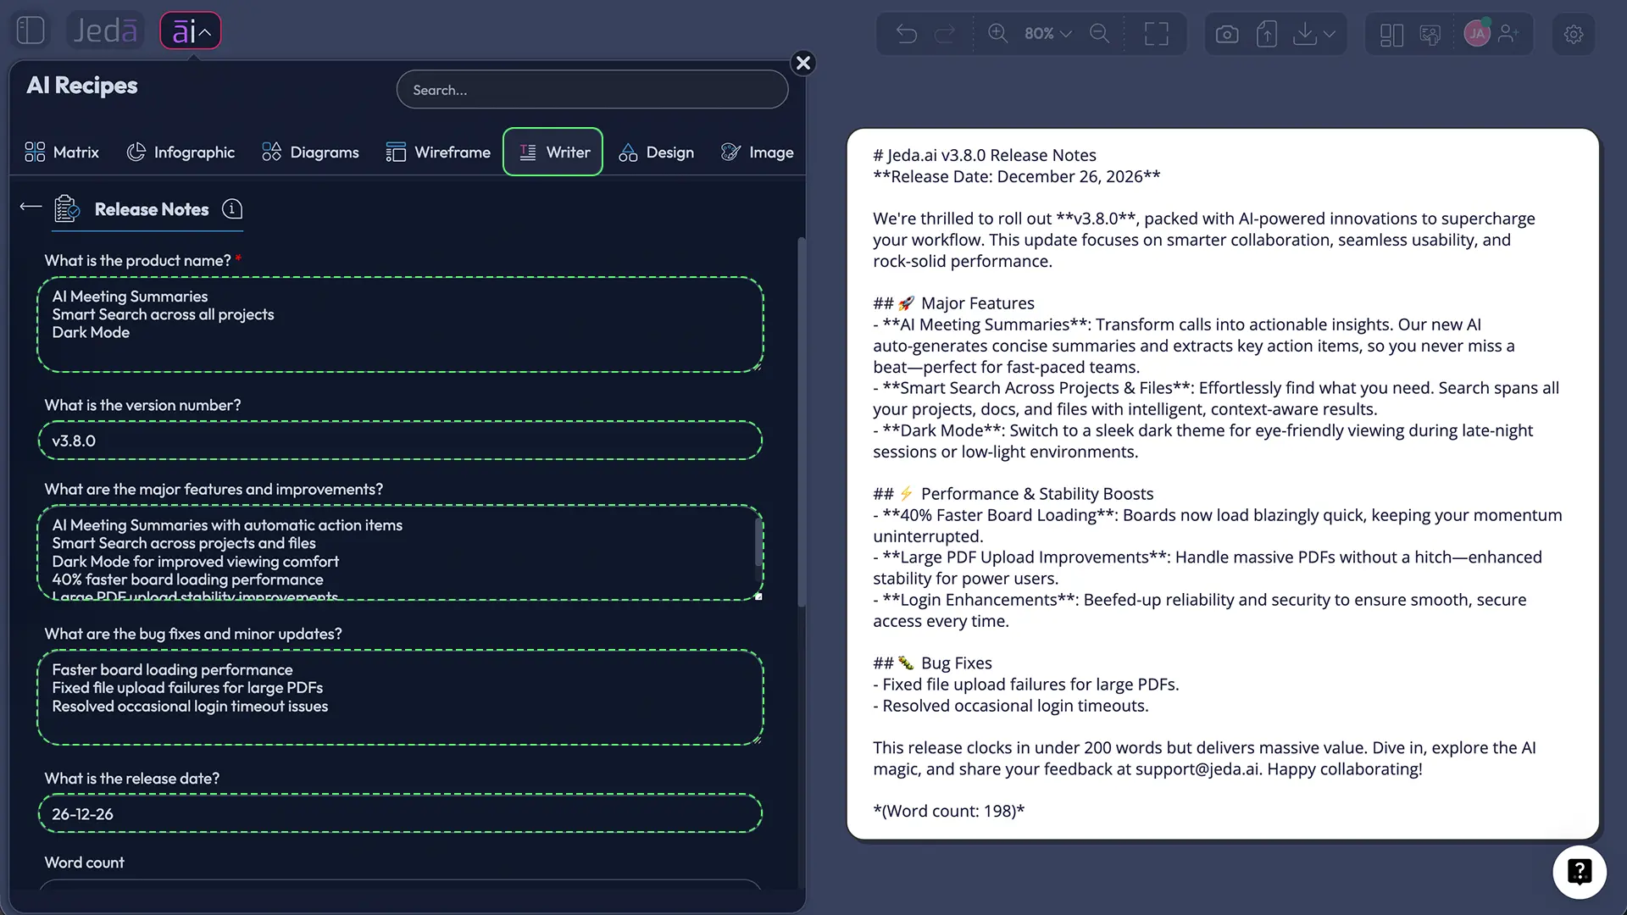Switch to the Matrix tab
This screenshot has height=915, width=1627.
pos(62,152)
